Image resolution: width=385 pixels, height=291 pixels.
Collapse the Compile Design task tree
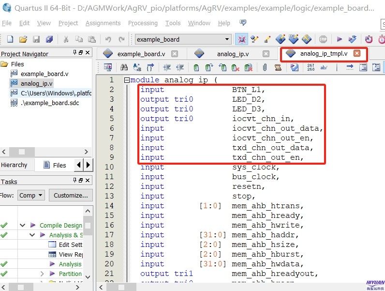click(23, 225)
